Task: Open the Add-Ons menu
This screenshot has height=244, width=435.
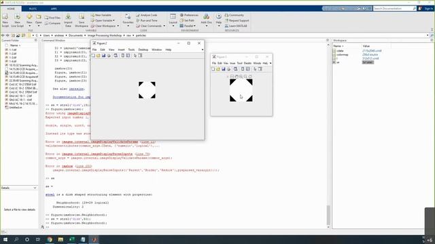Action: coord(206,21)
